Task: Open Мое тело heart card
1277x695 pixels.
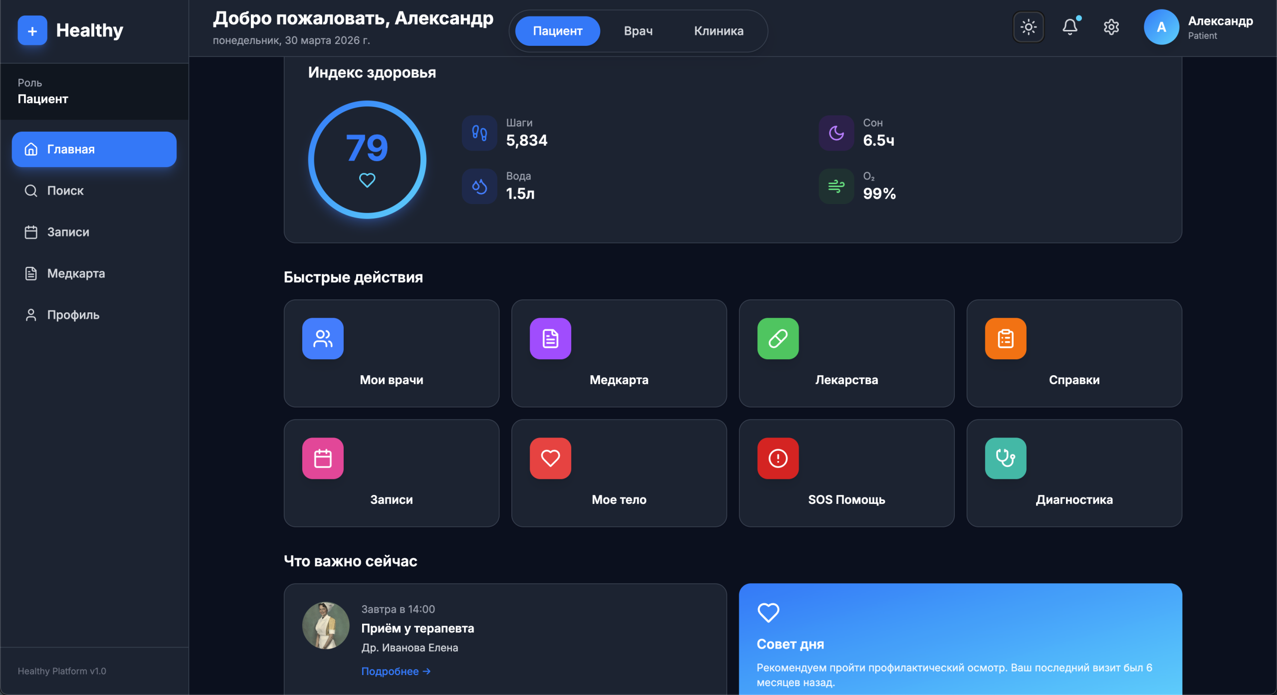Action: click(619, 473)
